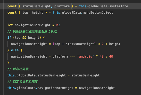
Task: Click the number 40 after the colon
Action: (111, 57)
